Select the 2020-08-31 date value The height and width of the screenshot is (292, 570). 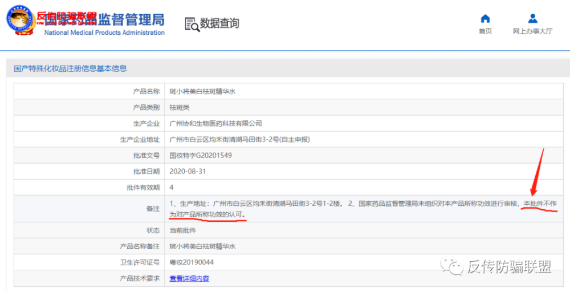pos(188,171)
